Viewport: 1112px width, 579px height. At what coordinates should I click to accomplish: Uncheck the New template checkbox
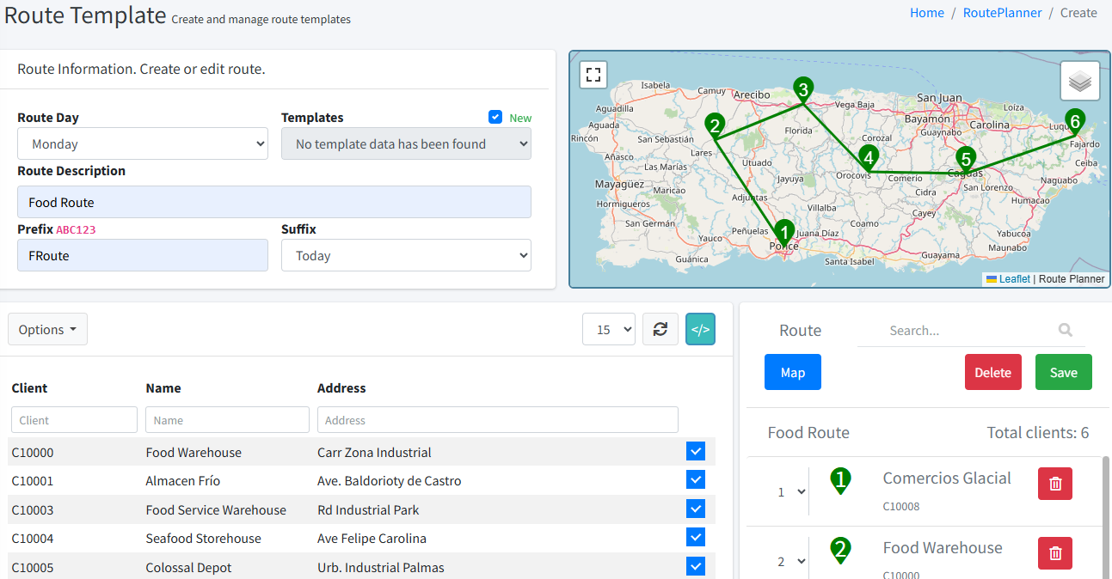pyautogui.click(x=495, y=117)
